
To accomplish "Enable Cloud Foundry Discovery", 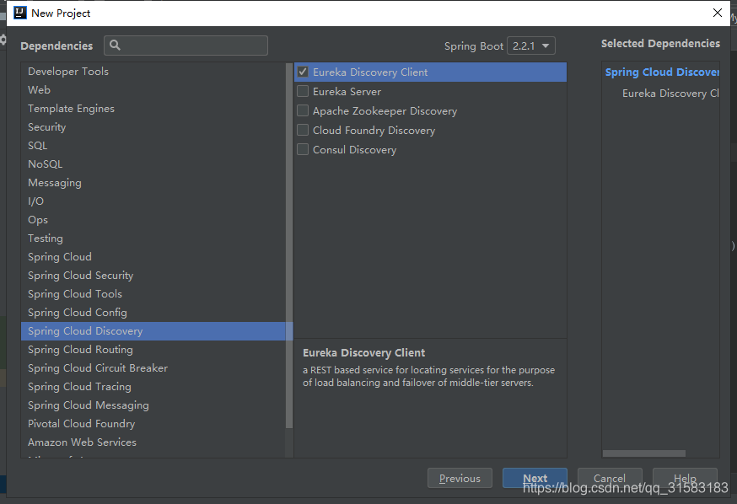I will pos(303,130).
